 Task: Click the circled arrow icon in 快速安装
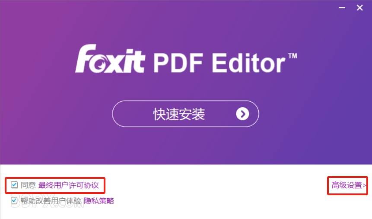point(242,114)
